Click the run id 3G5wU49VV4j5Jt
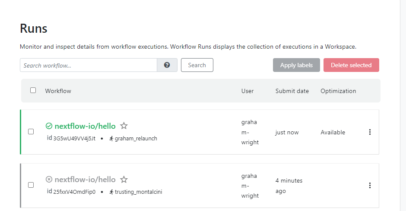The height and width of the screenshot is (211, 406). [74, 138]
